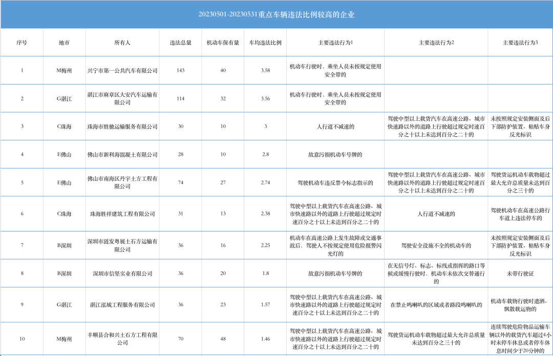Select the 佛山市新利海混凝土有限公司 cell
This screenshot has height=356, width=553.
(x=122, y=154)
